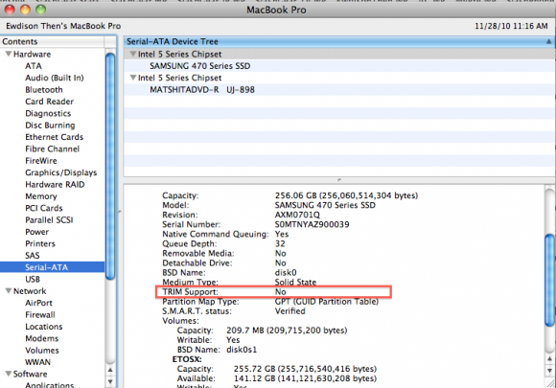Click the sidebar scroll down arrow

coord(110,381)
